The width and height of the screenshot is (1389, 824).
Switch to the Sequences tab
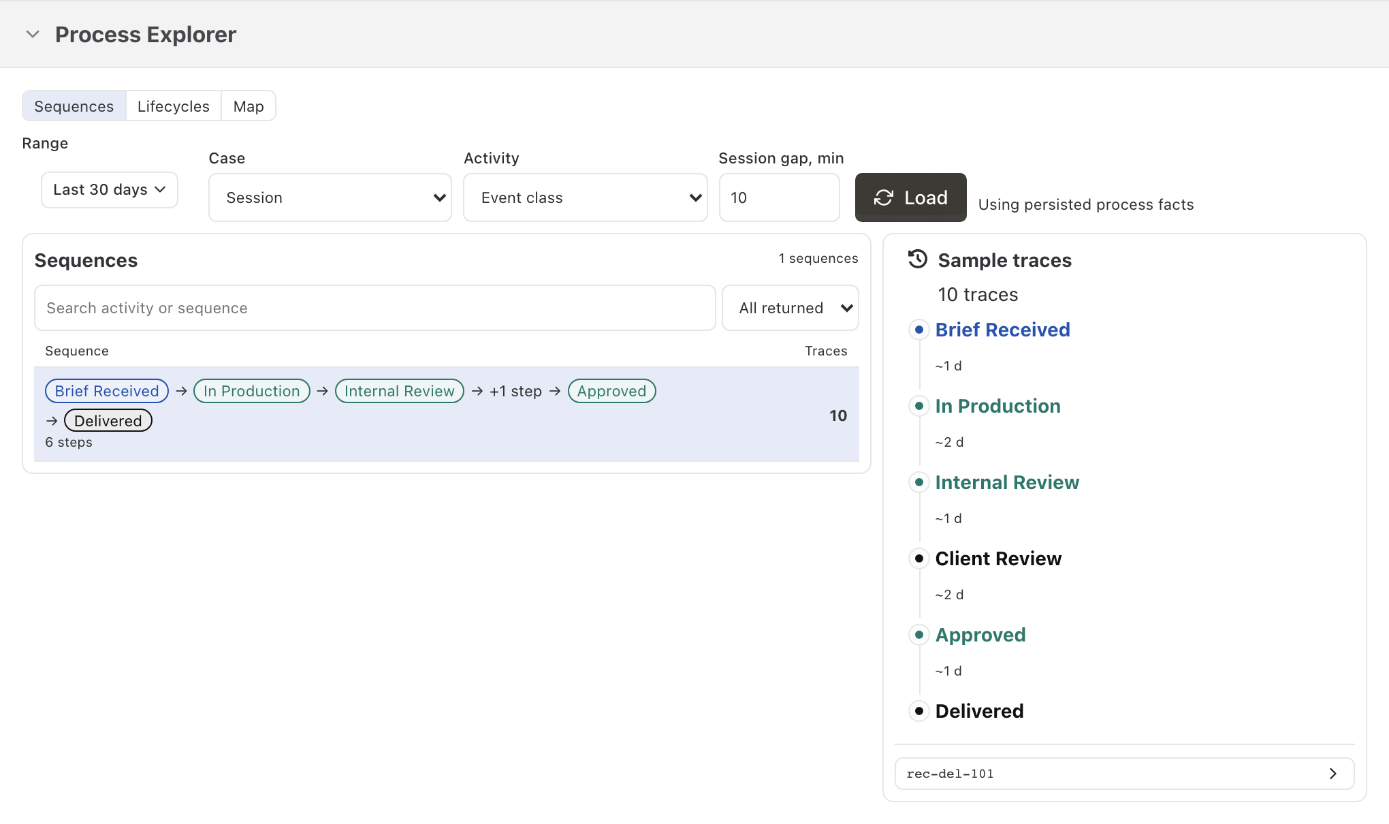[x=74, y=106]
